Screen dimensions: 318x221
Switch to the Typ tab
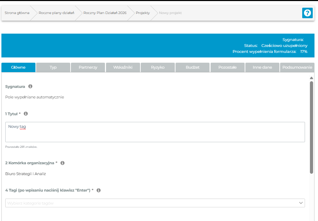coord(53,68)
